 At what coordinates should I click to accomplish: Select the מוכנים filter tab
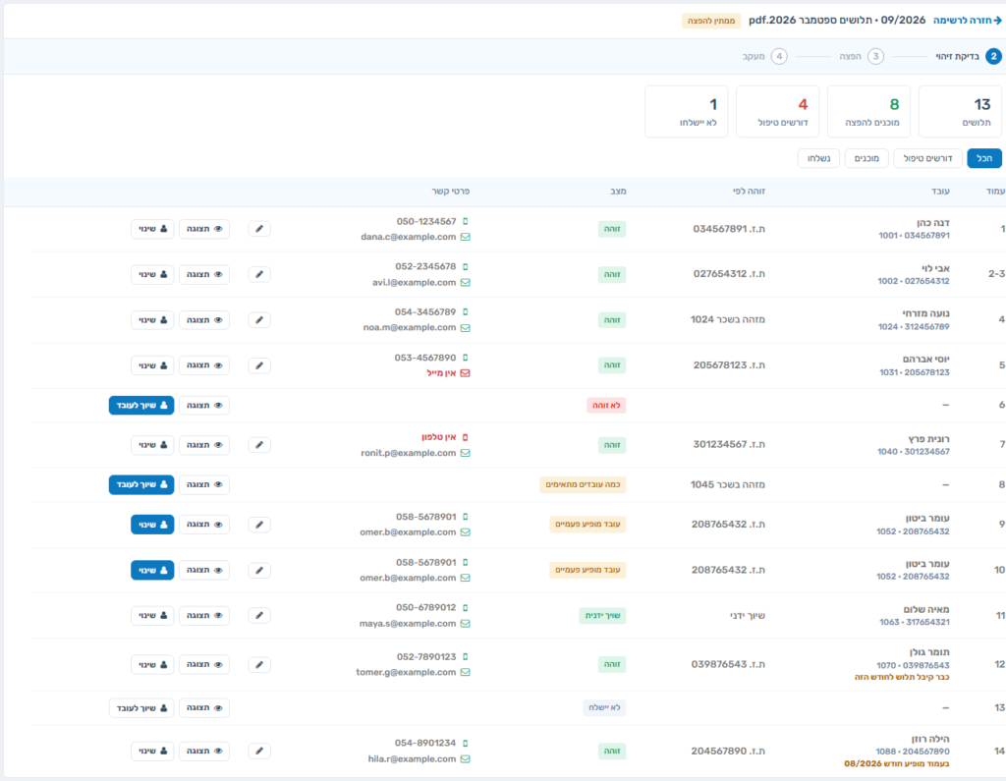tap(866, 158)
